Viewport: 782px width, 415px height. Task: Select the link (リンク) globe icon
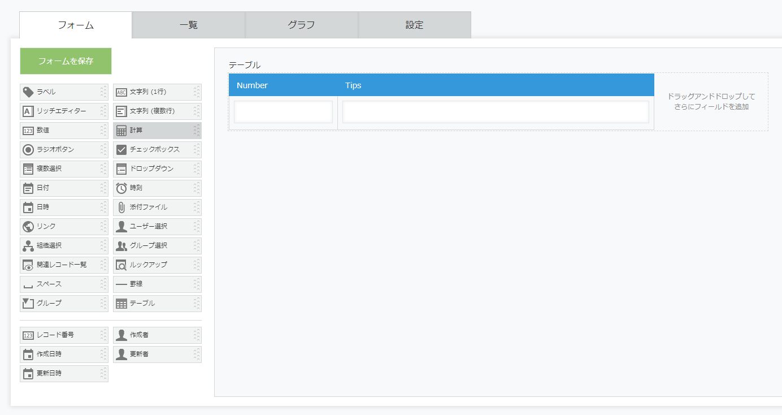tap(28, 227)
